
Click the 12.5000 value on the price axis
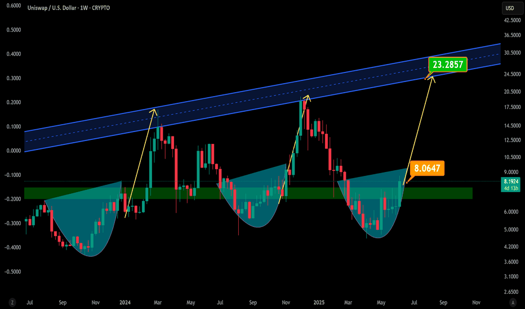coord(512,140)
